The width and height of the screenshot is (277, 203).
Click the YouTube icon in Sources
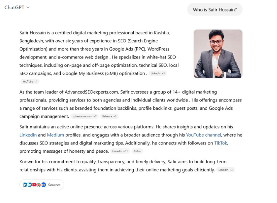[x=34, y=185]
